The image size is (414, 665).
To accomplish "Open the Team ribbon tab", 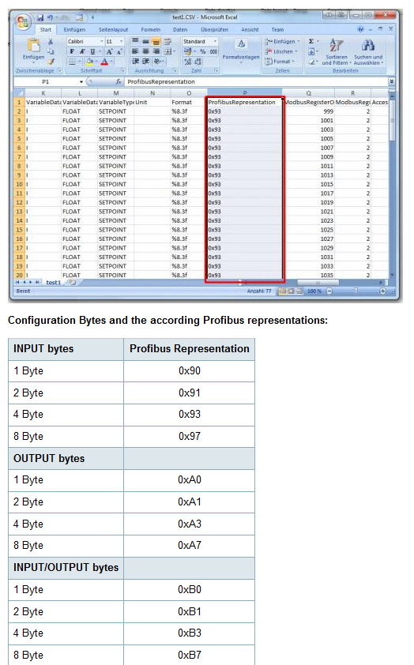I will tap(277, 30).
